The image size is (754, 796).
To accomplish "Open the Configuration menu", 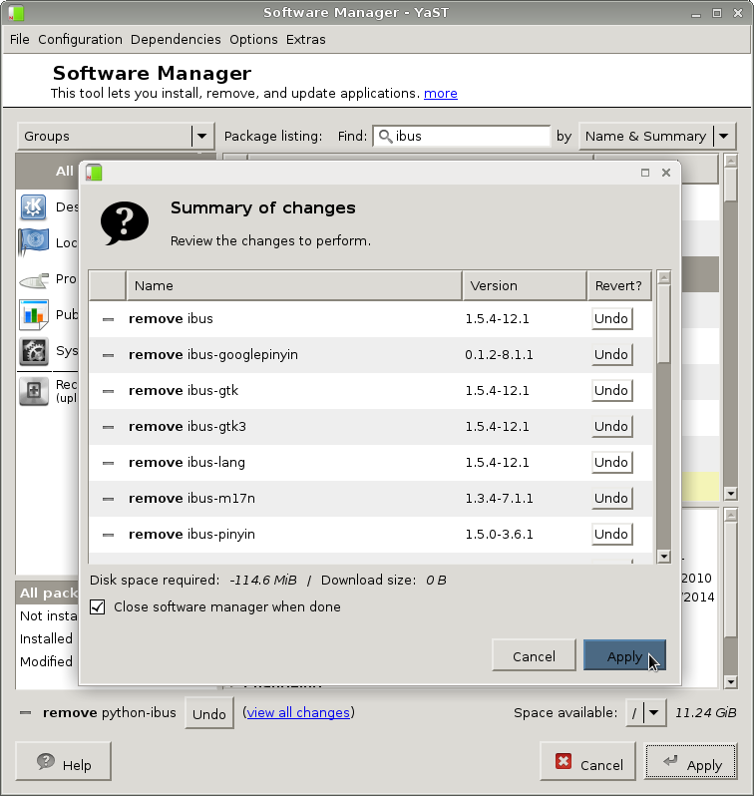I will (x=80, y=40).
